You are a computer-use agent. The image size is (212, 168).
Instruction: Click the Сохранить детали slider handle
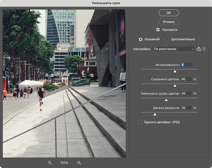point(175,86)
